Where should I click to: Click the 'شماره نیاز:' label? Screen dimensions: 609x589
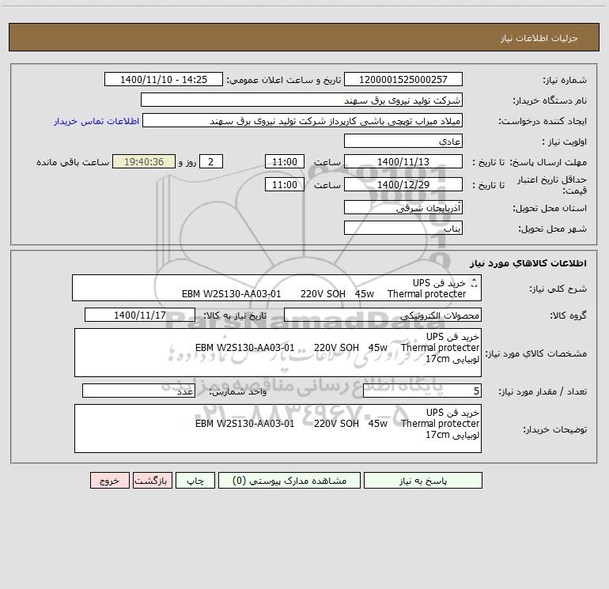tap(565, 80)
